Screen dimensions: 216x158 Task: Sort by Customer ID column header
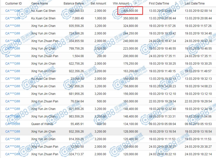[14, 4]
